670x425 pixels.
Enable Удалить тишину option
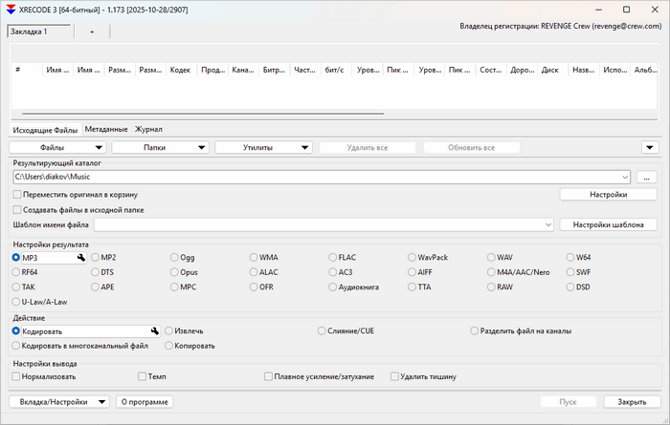395,376
